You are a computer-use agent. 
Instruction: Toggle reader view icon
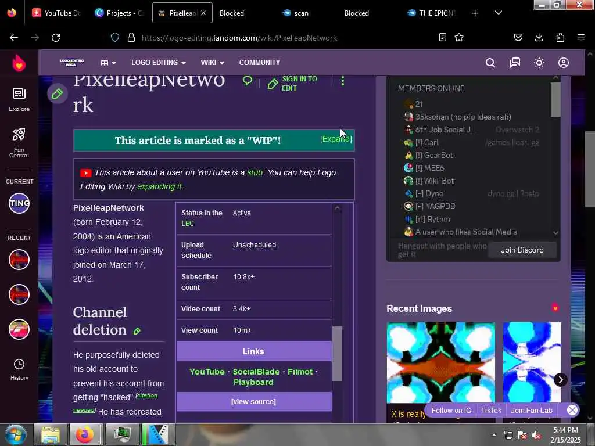click(442, 37)
